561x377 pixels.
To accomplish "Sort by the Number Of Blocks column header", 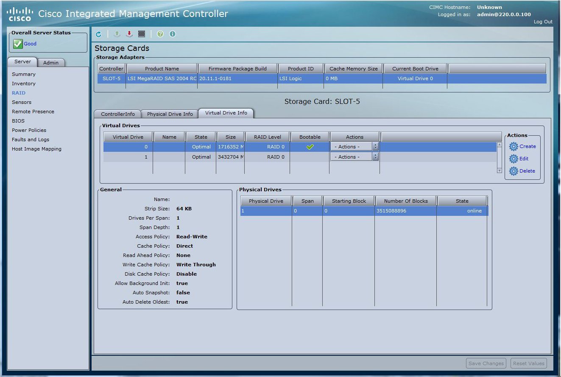I will click(406, 201).
